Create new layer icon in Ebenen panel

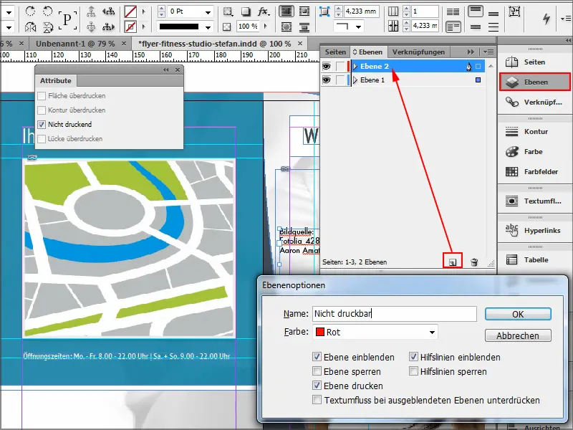click(x=453, y=262)
